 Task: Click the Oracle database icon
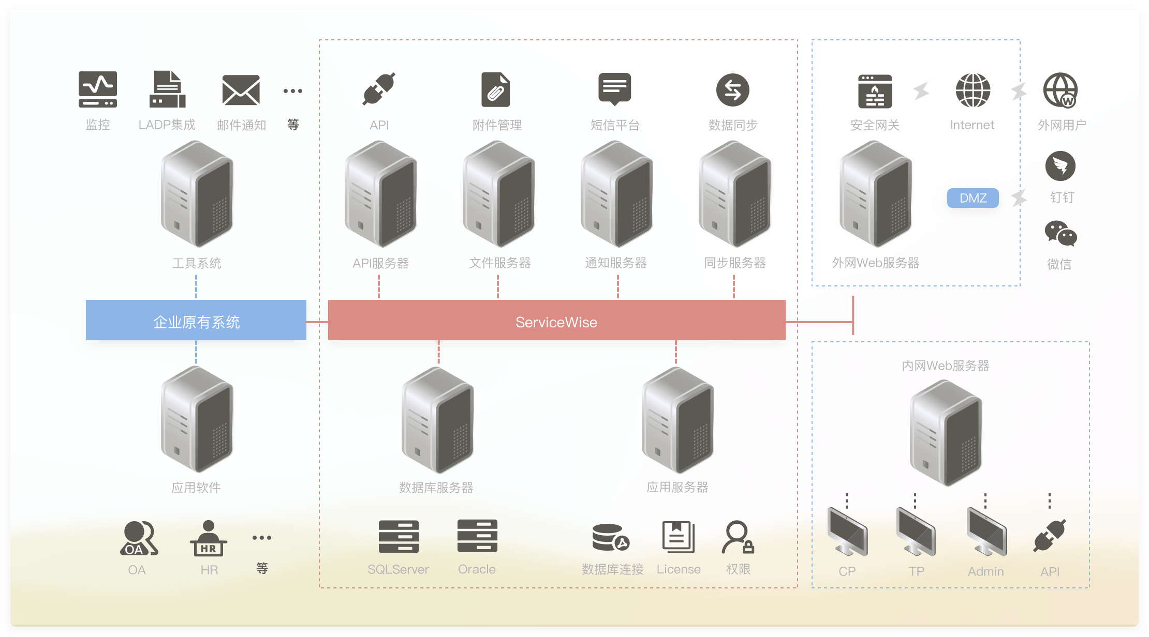(477, 536)
